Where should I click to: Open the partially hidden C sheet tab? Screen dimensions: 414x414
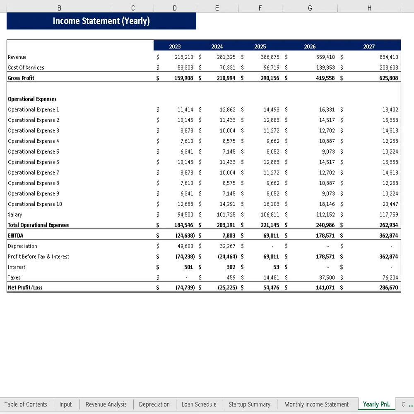[404, 404]
